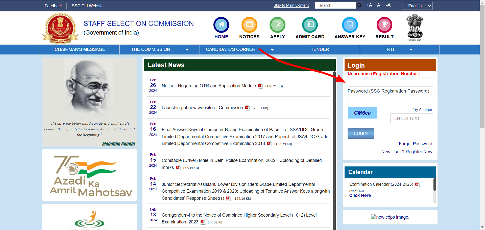Screen dimensions: 485x230
Task: Open PDF icon for Constable Driver marks
Action: [178, 168]
